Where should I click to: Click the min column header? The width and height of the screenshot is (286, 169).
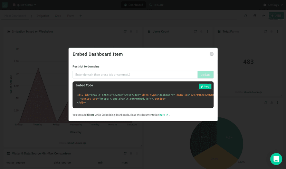[x=101, y=163]
